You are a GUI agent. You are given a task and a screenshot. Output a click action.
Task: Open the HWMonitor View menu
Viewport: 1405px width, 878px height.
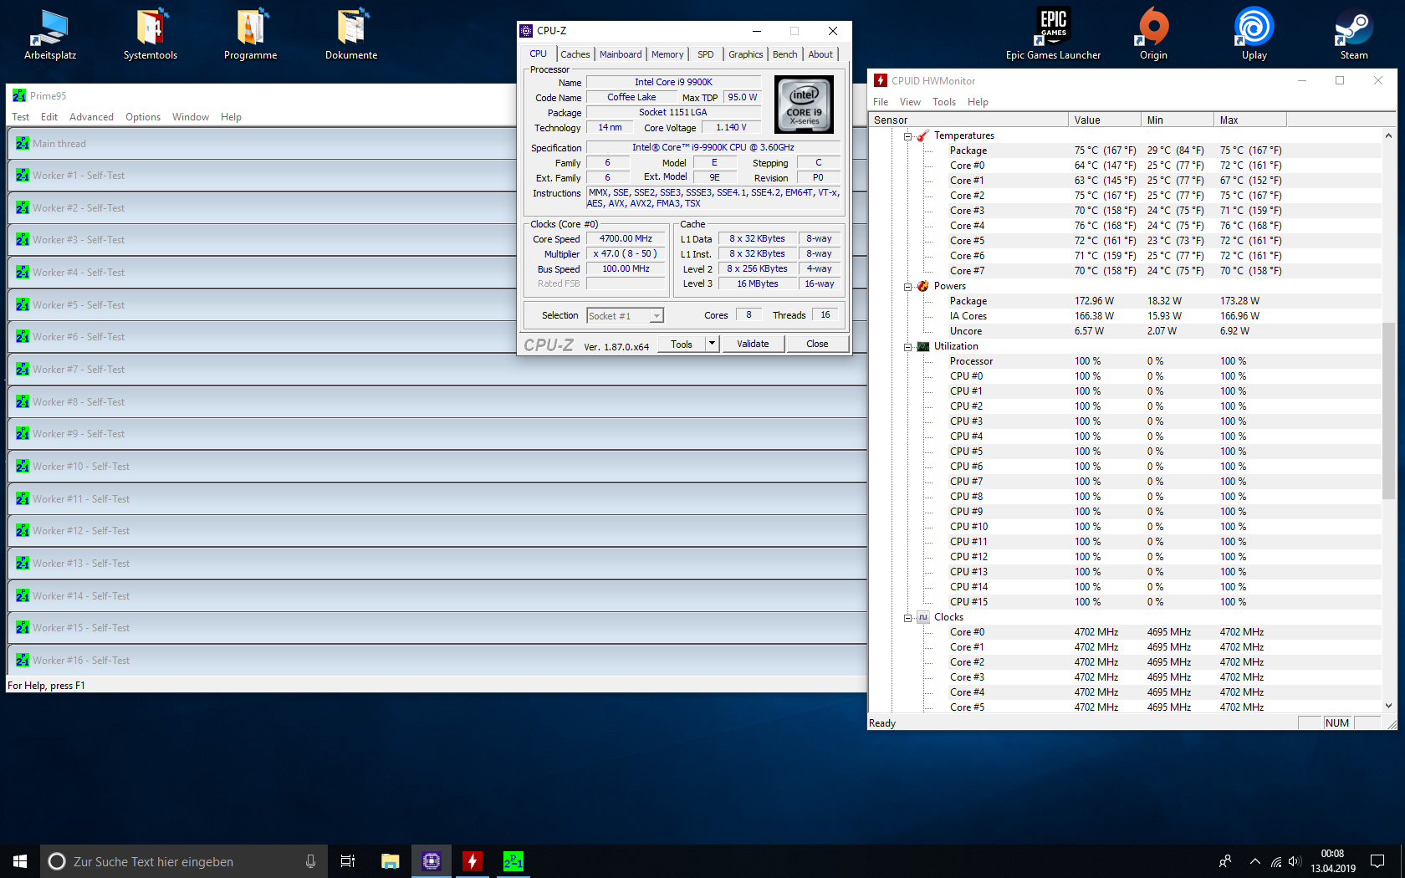point(910,102)
